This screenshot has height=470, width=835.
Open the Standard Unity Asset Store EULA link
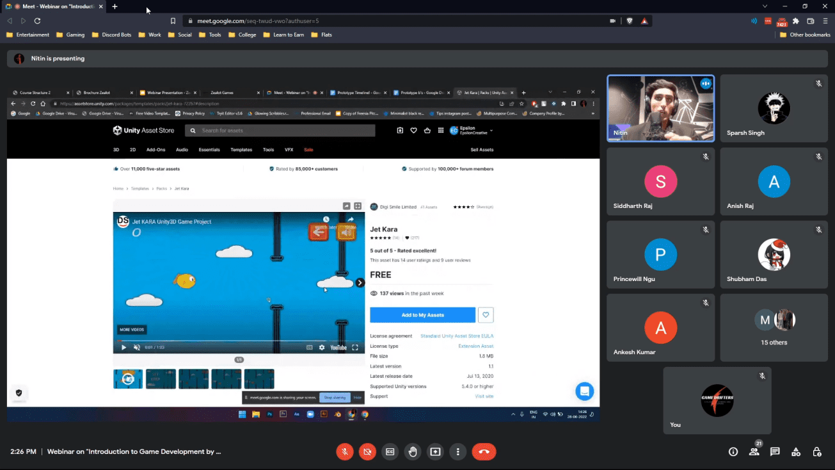457,336
